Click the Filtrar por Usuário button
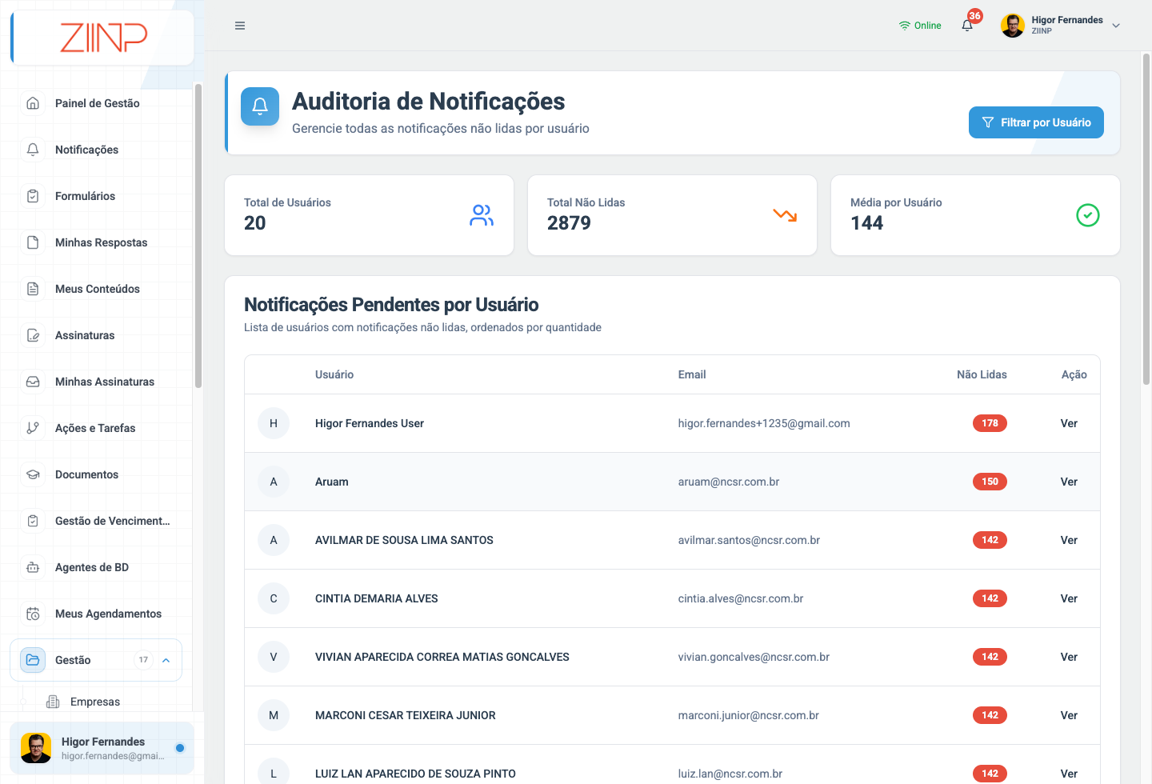This screenshot has height=784, width=1152. point(1036,122)
